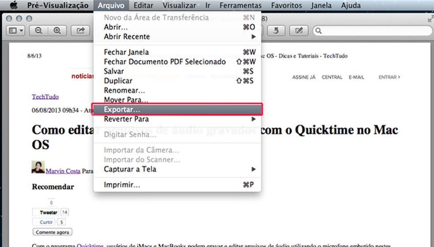Open the Apple menu

click(13, 5)
